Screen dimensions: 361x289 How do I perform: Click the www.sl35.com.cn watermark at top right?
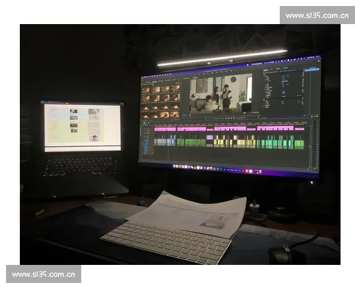317,15
